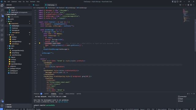Open the remote window indicator in status bar

tap(1, 109)
